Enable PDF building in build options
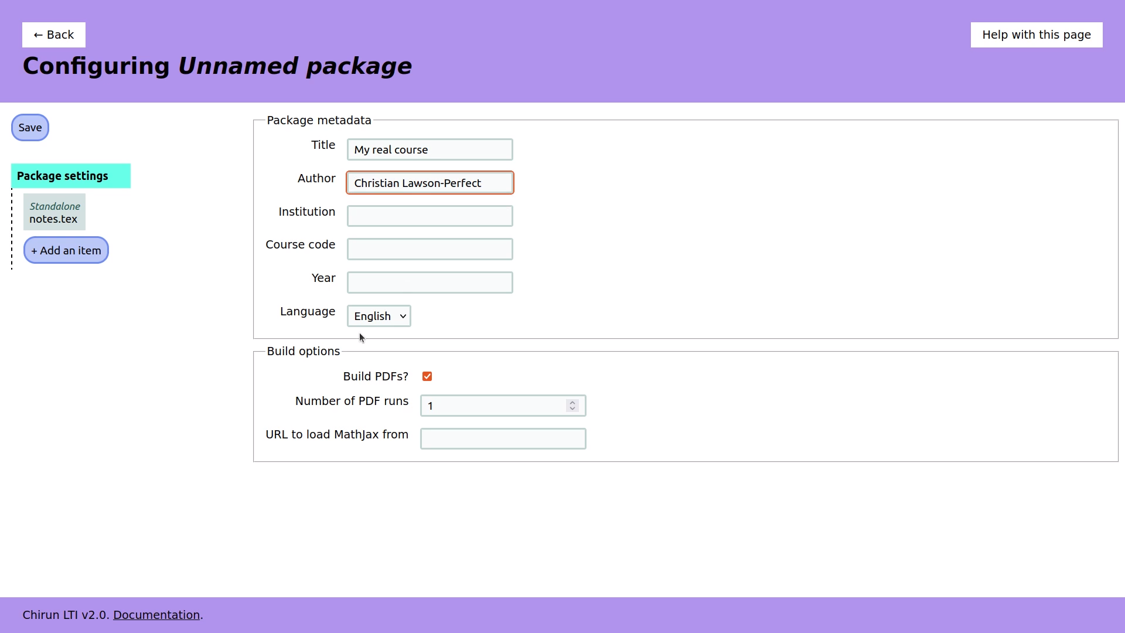 click(427, 376)
